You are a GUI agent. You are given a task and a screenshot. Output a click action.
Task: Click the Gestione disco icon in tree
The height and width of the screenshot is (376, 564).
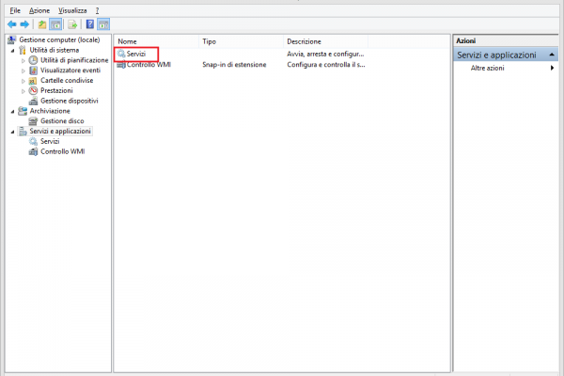click(x=33, y=121)
